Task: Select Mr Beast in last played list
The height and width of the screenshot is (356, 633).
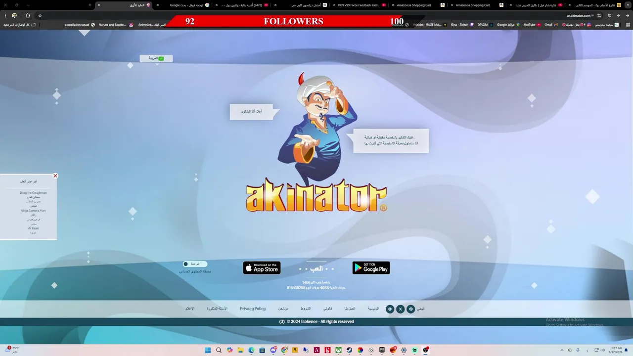Action: 33,228
